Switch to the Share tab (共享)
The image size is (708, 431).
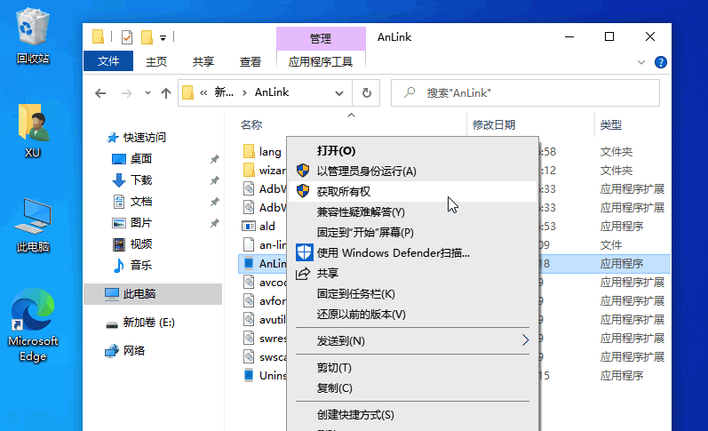(203, 61)
